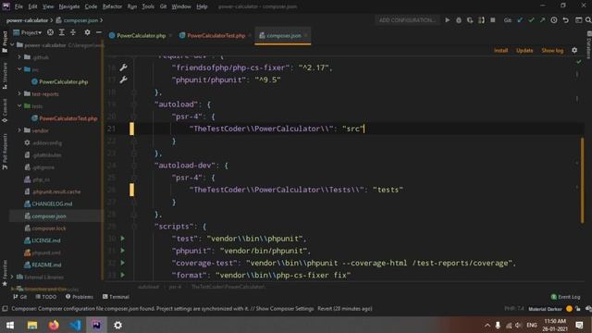Expand External Libraries node
This screenshot has width=592, height=333.
12,277
